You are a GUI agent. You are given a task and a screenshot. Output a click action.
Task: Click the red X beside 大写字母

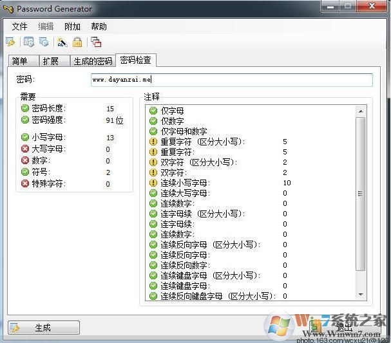click(x=25, y=149)
